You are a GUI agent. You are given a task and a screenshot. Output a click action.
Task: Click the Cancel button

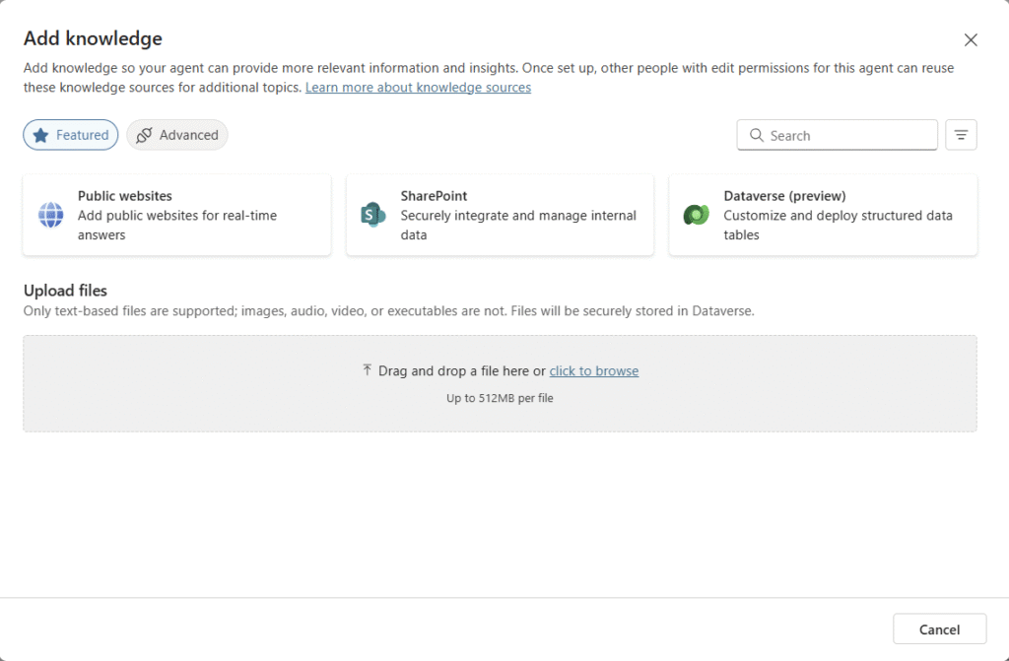pos(939,628)
